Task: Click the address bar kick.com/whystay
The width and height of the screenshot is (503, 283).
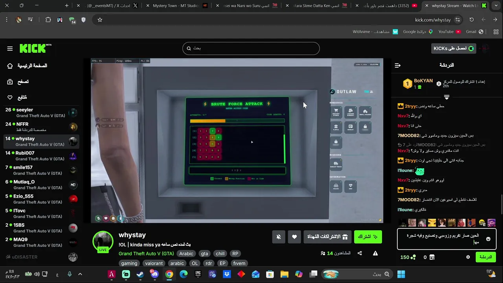Action: coord(433,20)
